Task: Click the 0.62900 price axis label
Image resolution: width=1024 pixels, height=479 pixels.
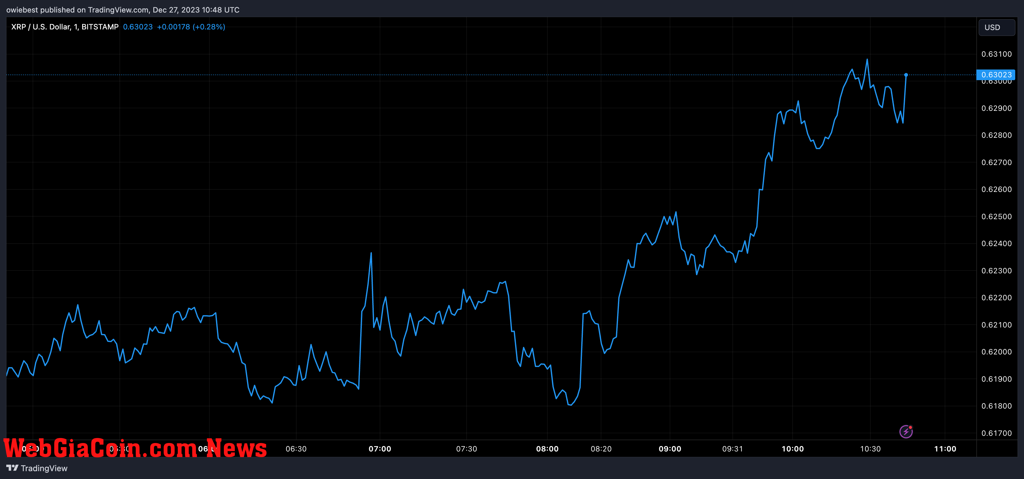Action: click(x=997, y=108)
